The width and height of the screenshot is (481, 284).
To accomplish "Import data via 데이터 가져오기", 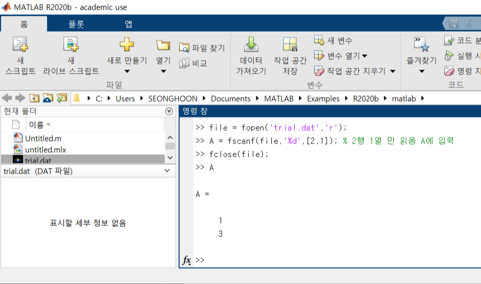I will click(251, 55).
